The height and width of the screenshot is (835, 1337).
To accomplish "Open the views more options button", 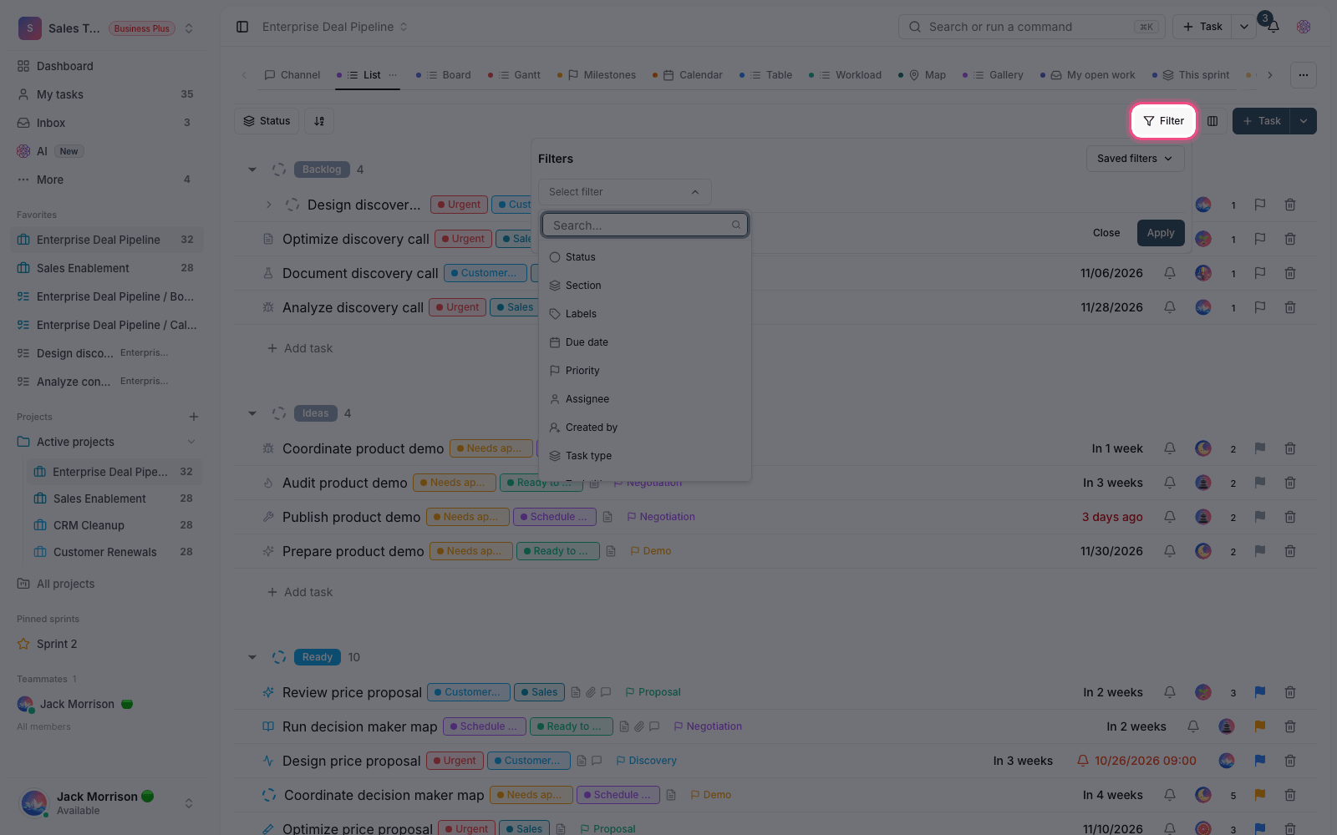I will pyautogui.click(x=1304, y=75).
